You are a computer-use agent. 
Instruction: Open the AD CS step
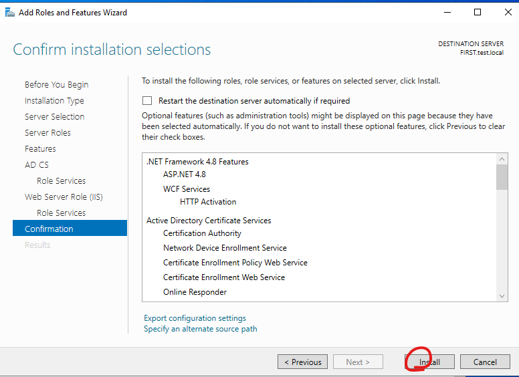(x=37, y=164)
